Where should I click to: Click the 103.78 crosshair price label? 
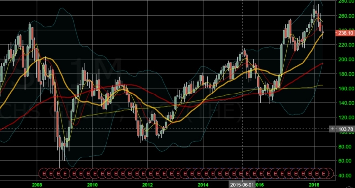pos(346,129)
